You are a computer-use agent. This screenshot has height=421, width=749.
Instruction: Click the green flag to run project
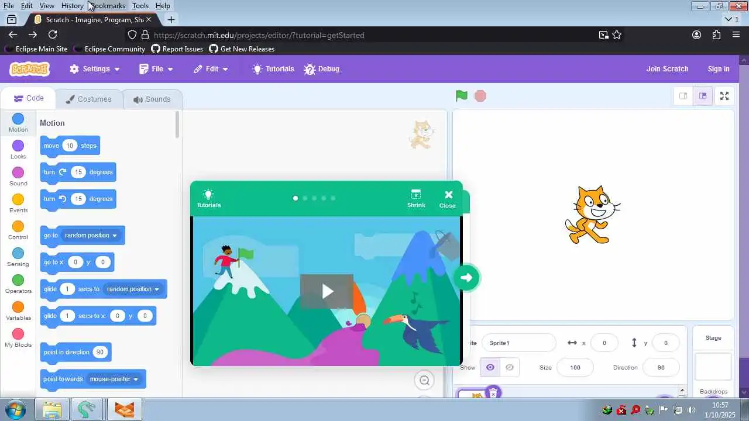(x=462, y=96)
